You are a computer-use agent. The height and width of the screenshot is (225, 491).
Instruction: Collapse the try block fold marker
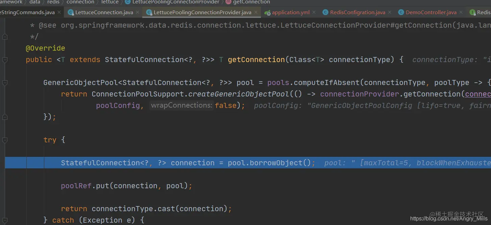pyautogui.click(x=5, y=140)
